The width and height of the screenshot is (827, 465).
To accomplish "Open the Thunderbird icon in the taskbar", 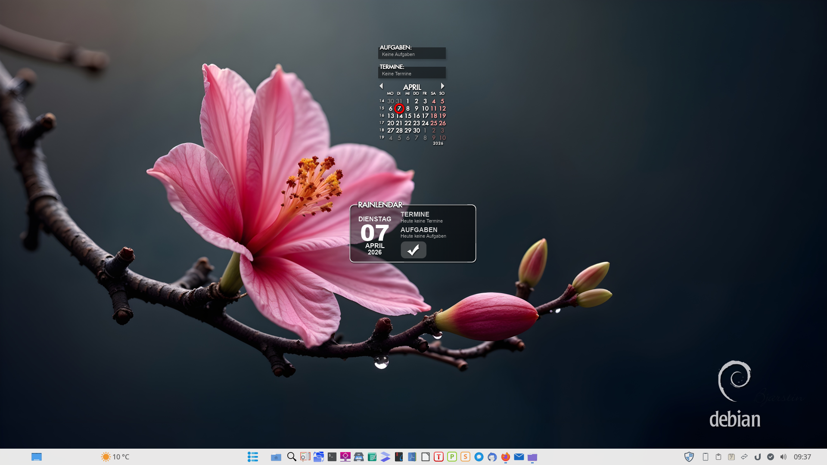I will (492, 457).
